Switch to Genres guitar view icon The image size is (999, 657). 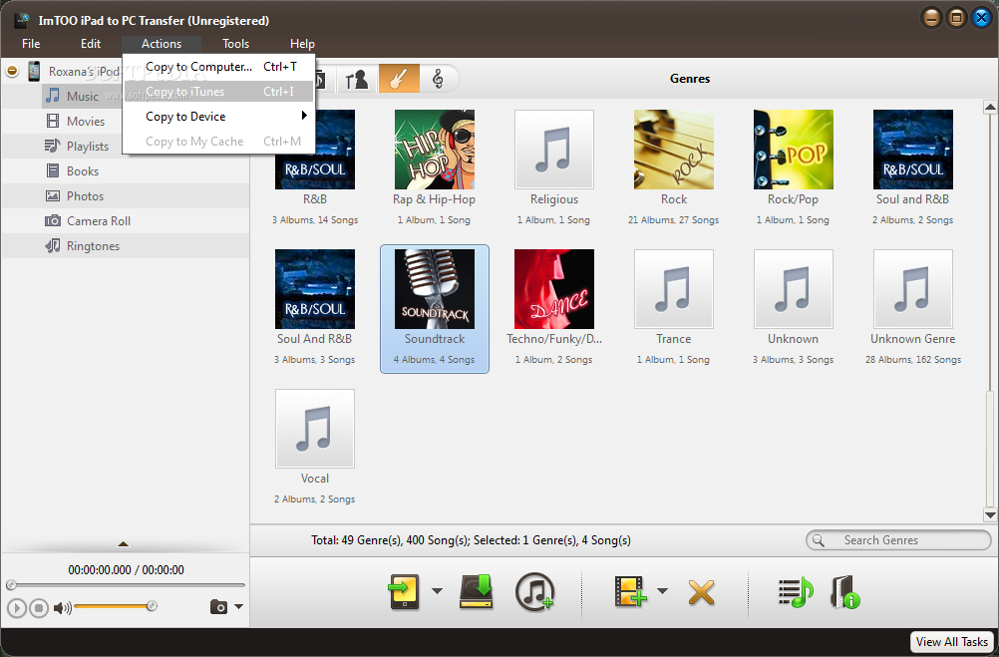click(399, 79)
